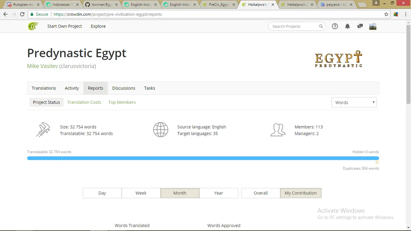Click the browser forward arrow
This screenshot has width=411, height=231.
[14, 14]
